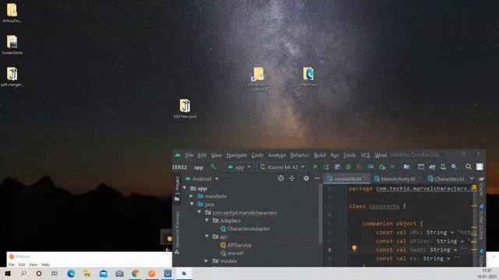Click the Android Studio logo in title bar
499x280 pixels.
pos(178,155)
